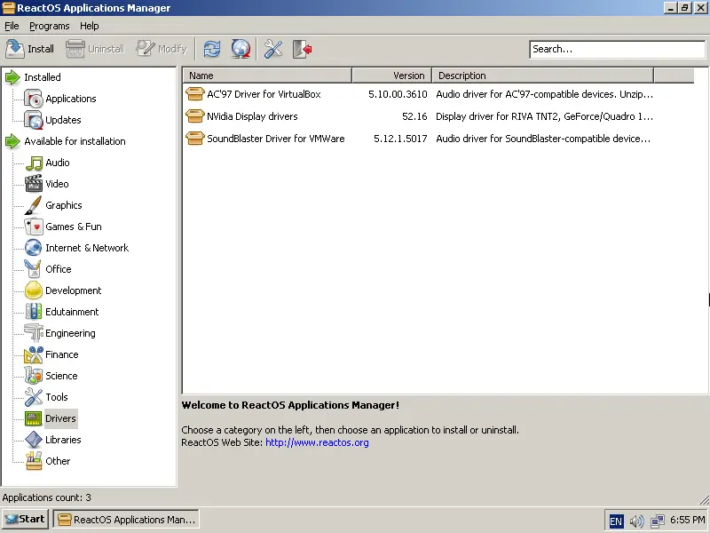Click the Finance category icon
Screen dimensions: 710x533
click(34, 354)
